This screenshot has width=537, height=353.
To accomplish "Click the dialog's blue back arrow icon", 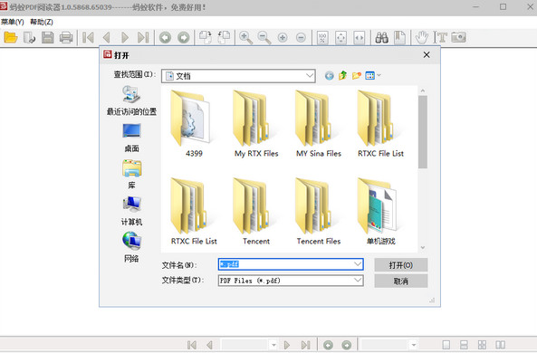I will tap(330, 75).
